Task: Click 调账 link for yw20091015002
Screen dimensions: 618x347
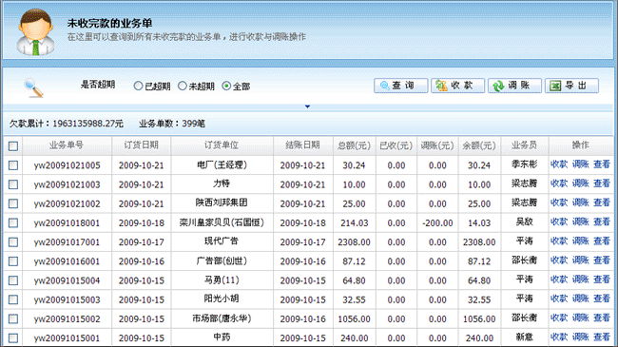Action: (x=581, y=318)
